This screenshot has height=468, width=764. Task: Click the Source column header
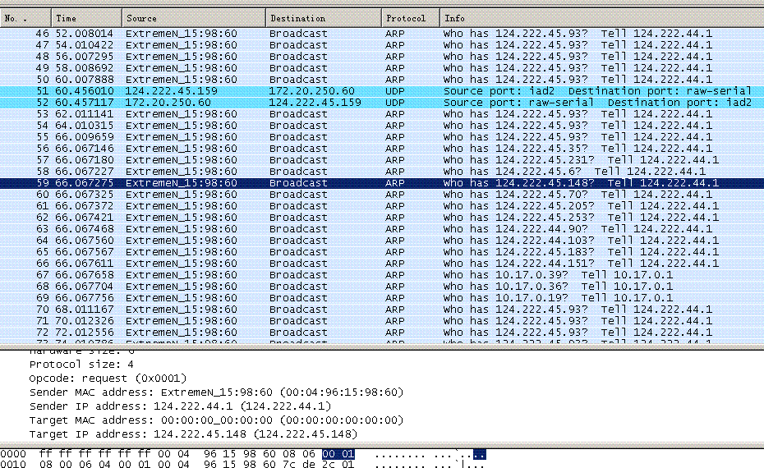point(193,17)
